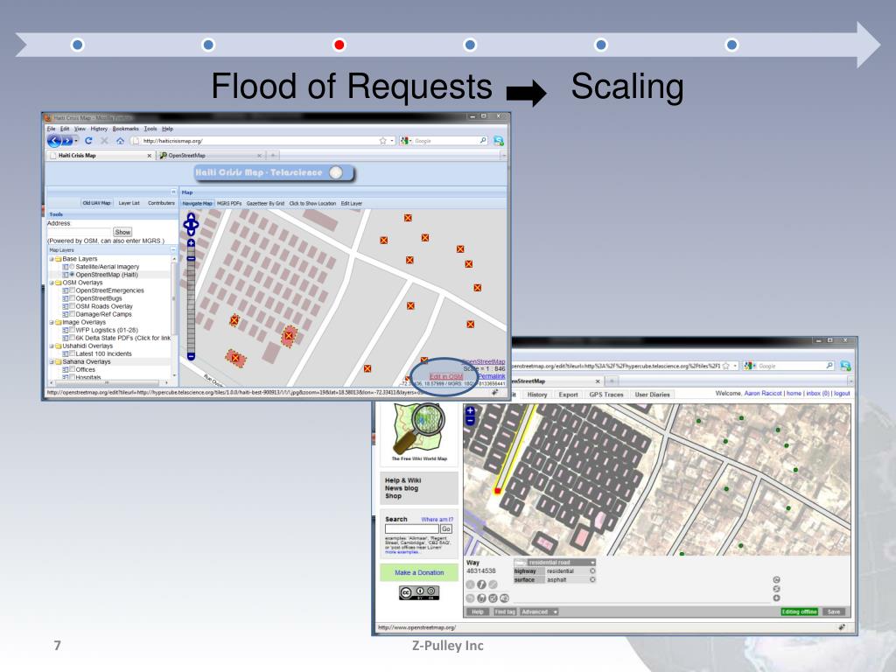896x672 pixels.
Task: Click the Address input field
Action: coord(80,232)
